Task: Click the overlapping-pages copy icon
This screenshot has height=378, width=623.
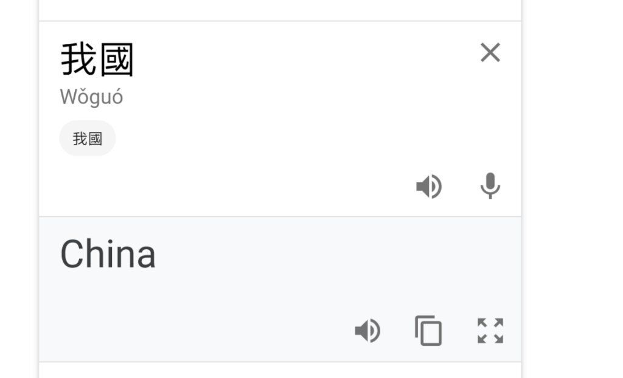Action: point(428,331)
